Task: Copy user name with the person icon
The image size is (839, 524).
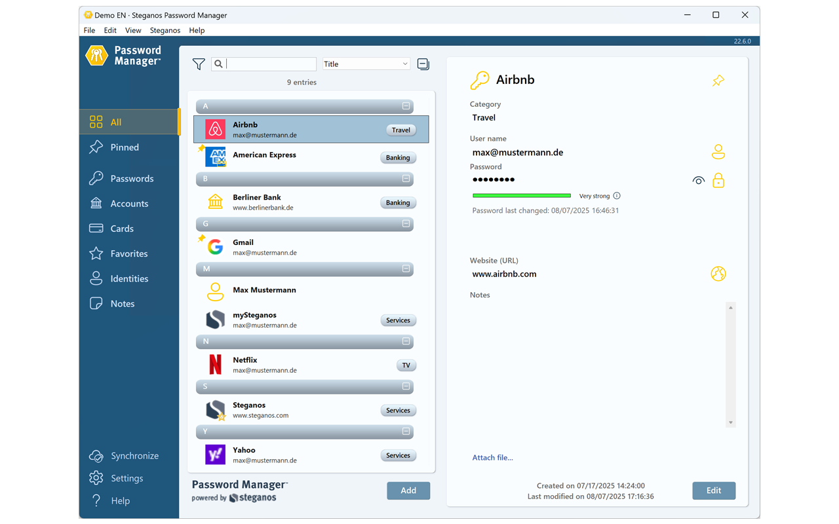Action: [x=718, y=152]
